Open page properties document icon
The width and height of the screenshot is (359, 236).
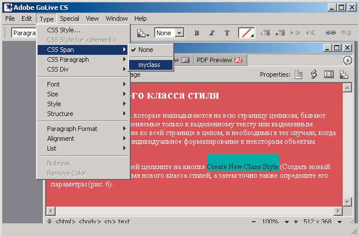tap(298, 74)
